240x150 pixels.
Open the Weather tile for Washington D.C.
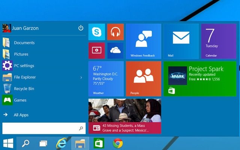tap(106, 79)
